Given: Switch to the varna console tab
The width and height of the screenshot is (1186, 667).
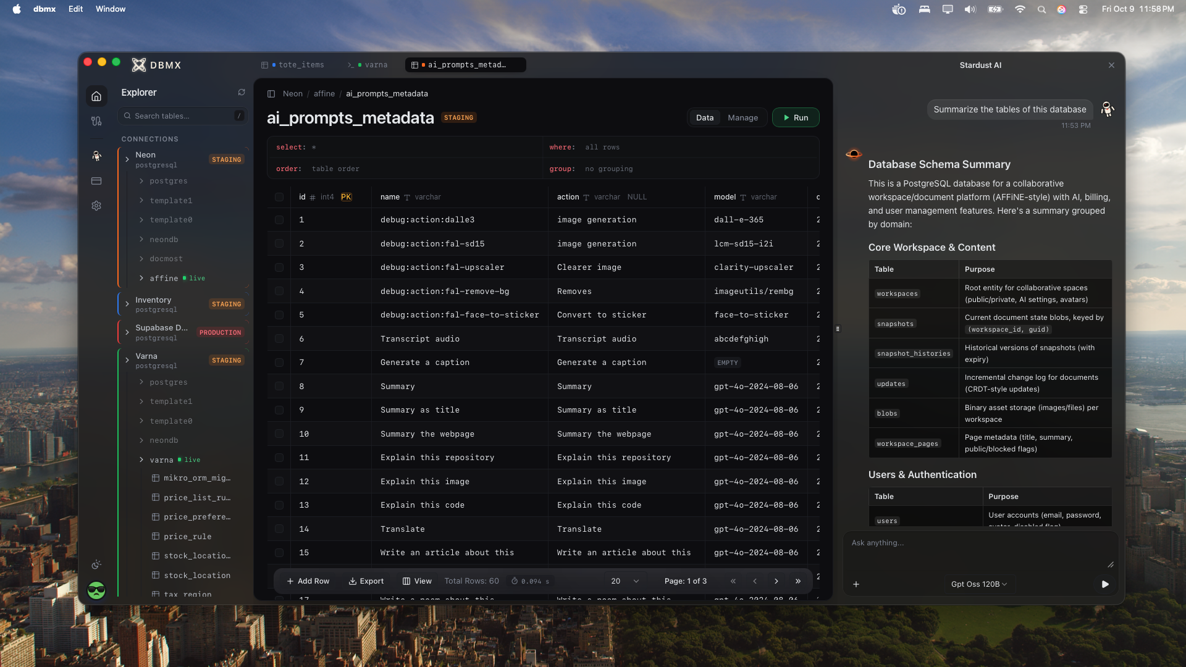Looking at the screenshot, I should (368, 65).
